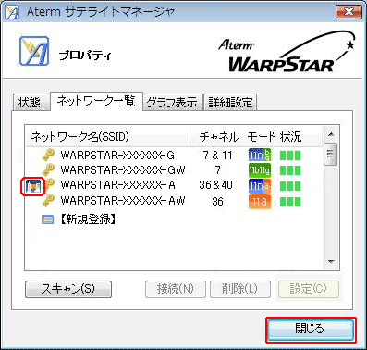This screenshot has height=350, width=367.
Task: Click channel value "36 & 40"
Action: [215, 185]
